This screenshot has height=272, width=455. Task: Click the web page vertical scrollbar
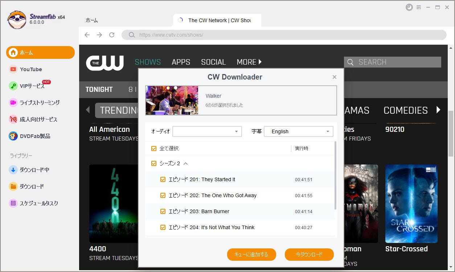pos(451,134)
